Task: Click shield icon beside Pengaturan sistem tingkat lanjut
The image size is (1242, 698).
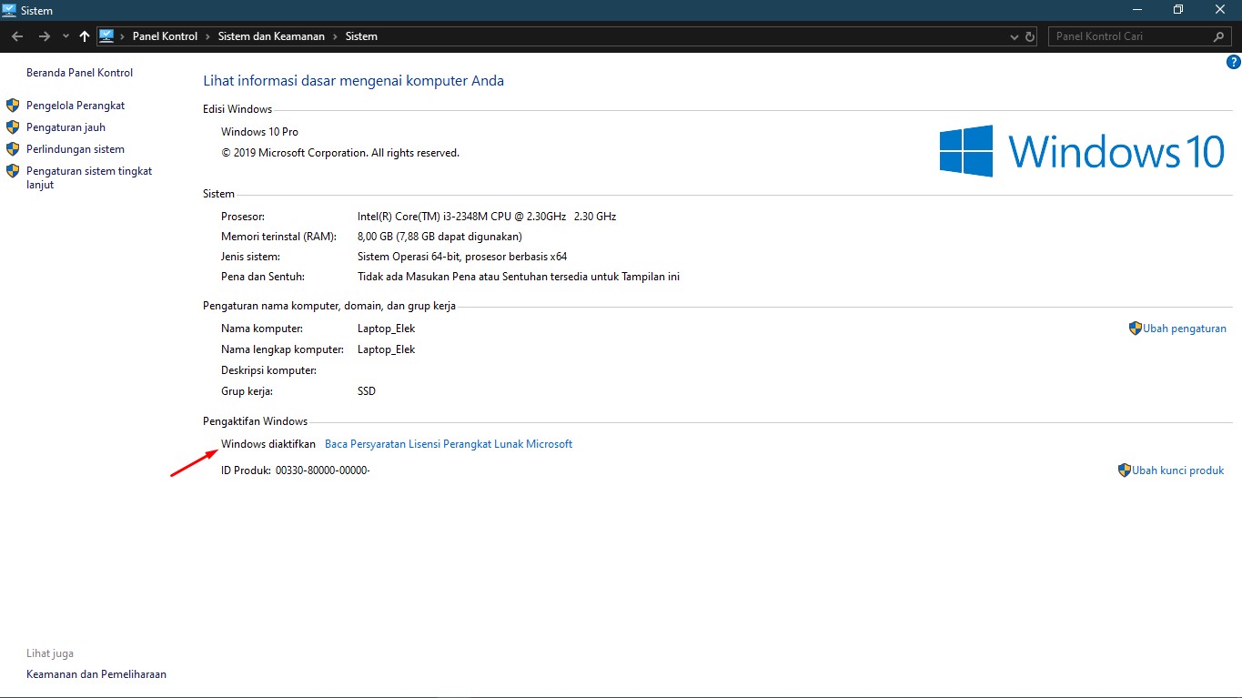Action: 13,171
